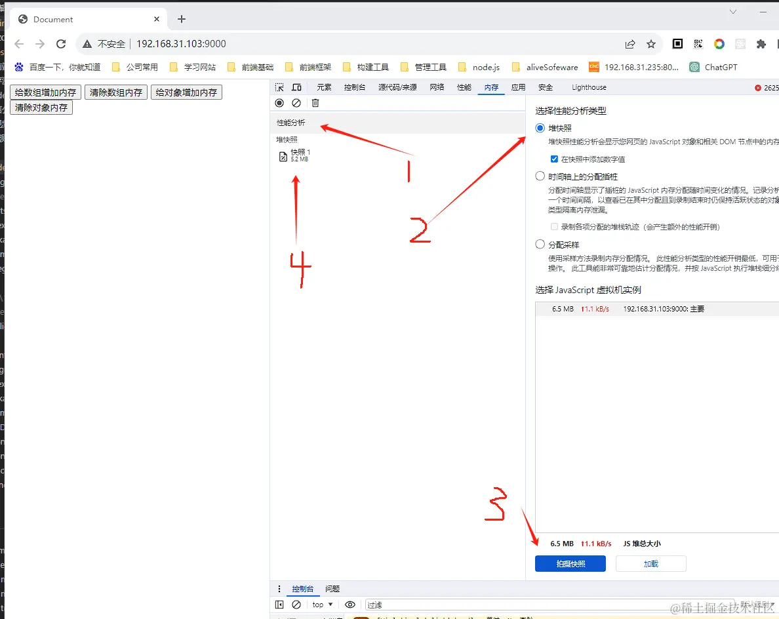
Task: Open the console drawer three-dot menu
Action: 279,589
